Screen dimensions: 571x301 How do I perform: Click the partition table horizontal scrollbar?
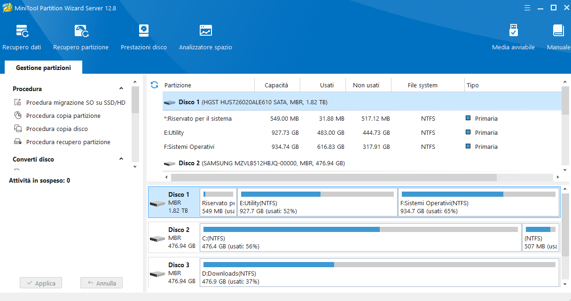pyautogui.click(x=334, y=178)
